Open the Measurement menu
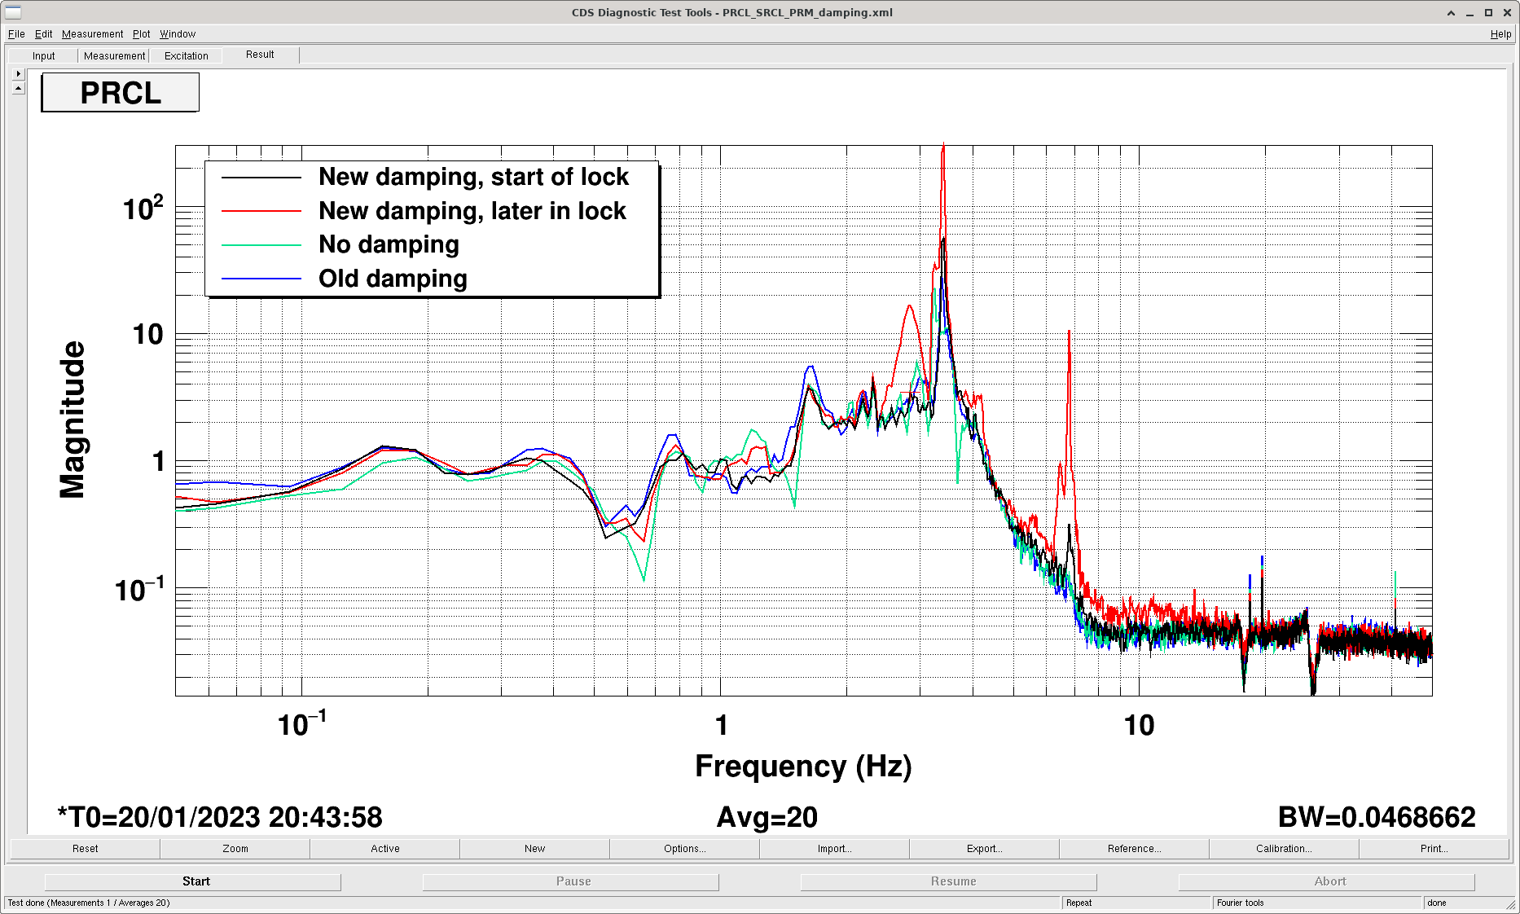Viewport: 1520px width, 914px height. 92,34
